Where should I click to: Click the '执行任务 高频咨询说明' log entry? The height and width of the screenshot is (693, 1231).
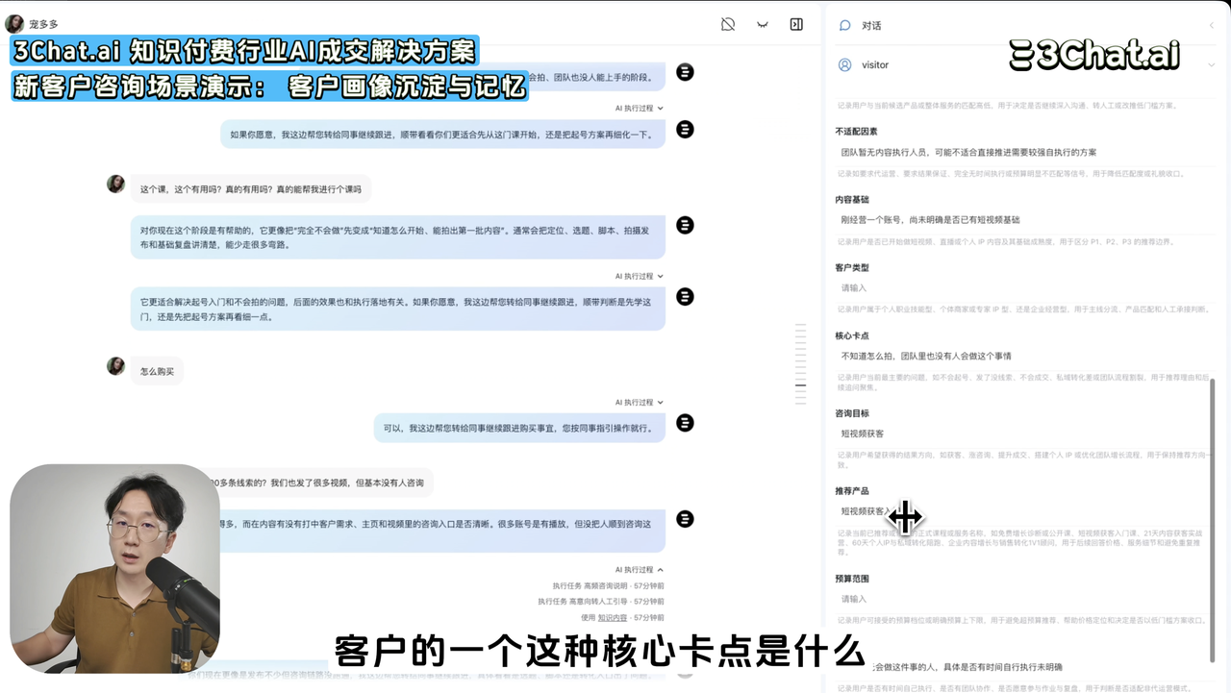pyautogui.click(x=608, y=585)
